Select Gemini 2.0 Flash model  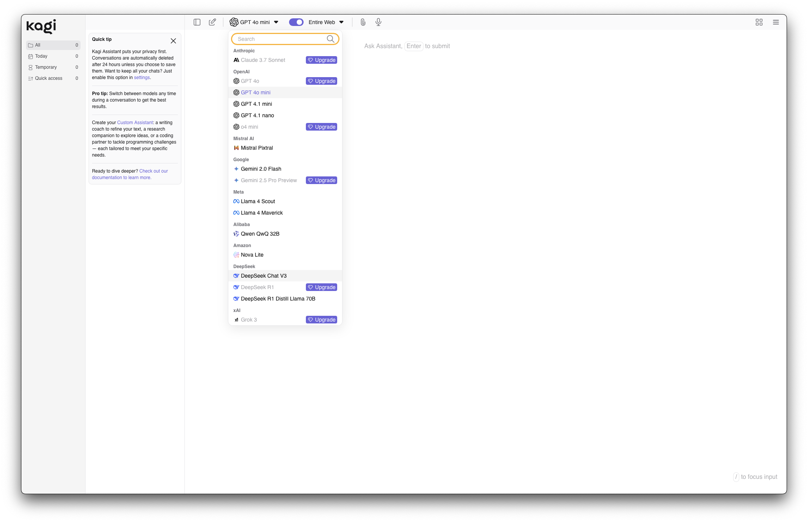pyautogui.click(x=261, y=169)
